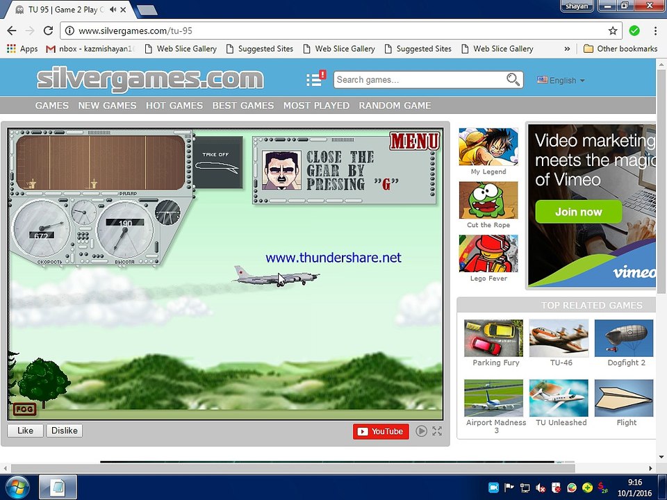Open the Lego Fever thumbnail
Image resolution: width=667 pixels, height=500 pixels.
(488, 253)
